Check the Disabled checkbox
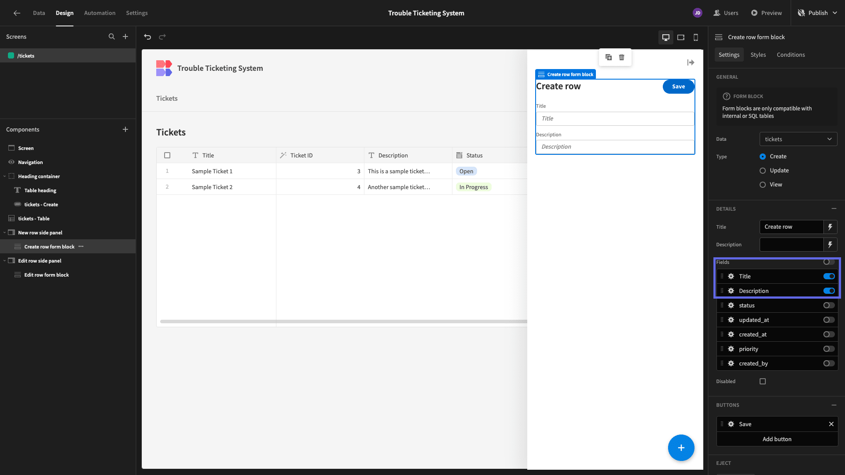845x475 pixels. click(763, 381)
